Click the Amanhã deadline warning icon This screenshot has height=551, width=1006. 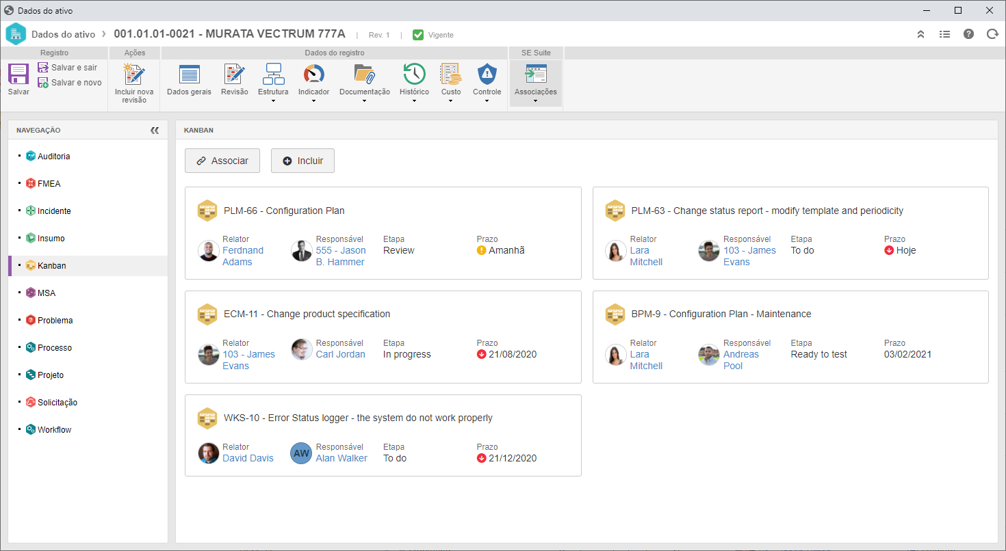tap(481, 250)
